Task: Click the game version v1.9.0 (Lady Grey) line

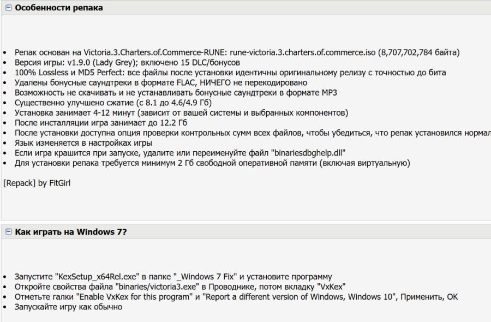Action: click(x=127, y=63)
